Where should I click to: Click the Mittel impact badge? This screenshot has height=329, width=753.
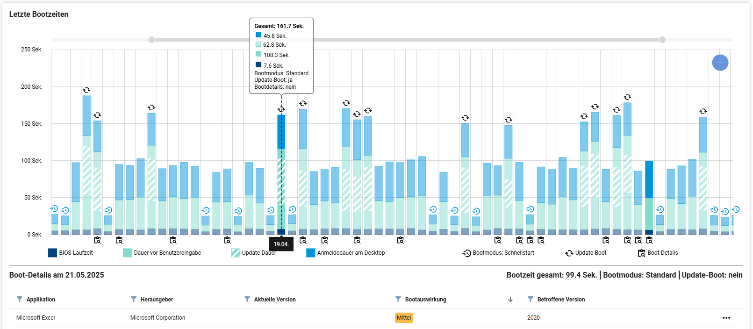point(404,318)
